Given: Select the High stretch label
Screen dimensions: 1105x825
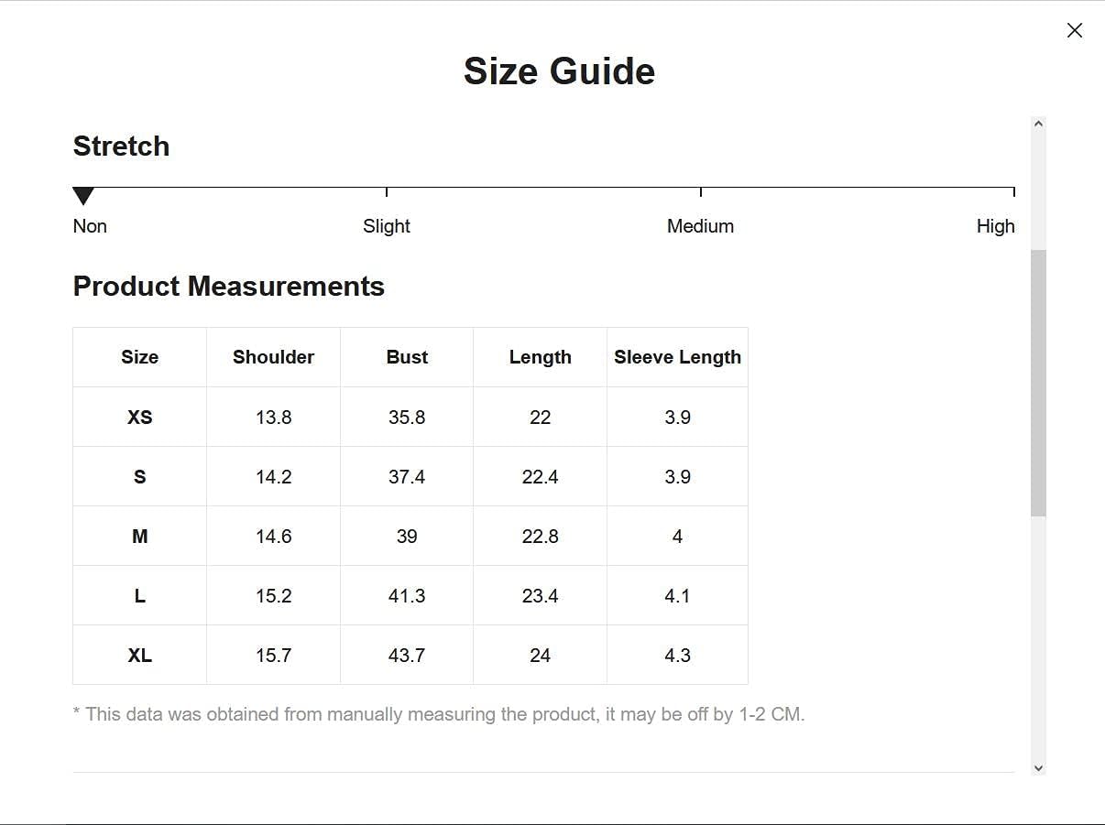Looking at the screenshot, I should tap(995, 226).
